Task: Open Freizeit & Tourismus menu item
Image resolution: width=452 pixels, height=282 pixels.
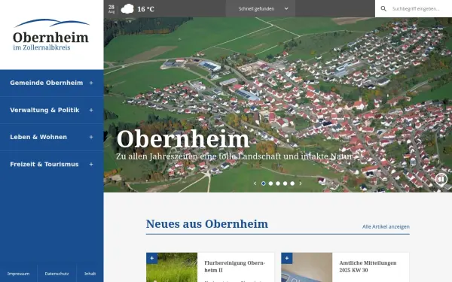Action: (44, 164)
